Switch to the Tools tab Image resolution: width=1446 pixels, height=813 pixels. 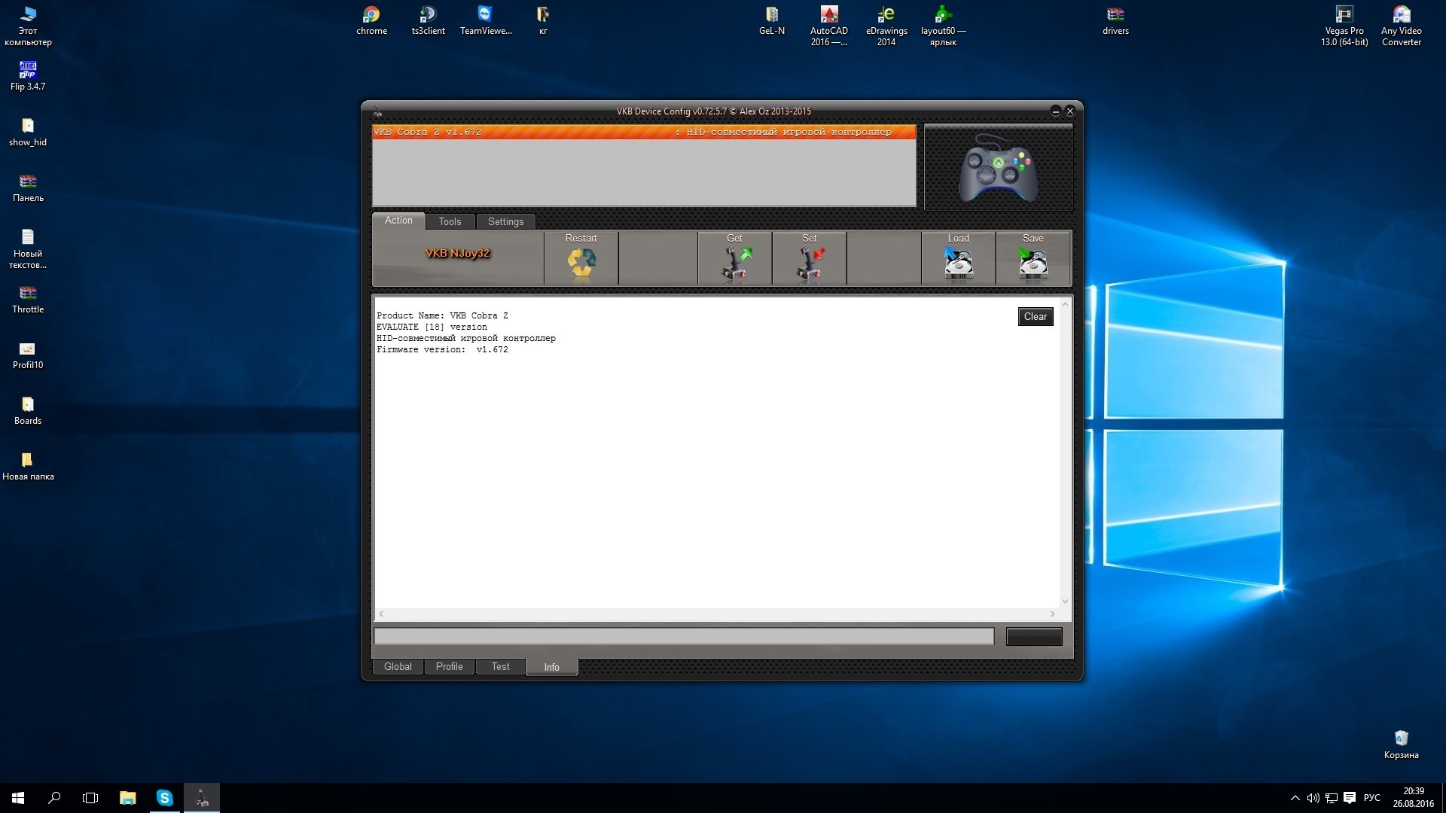point(450,221)
